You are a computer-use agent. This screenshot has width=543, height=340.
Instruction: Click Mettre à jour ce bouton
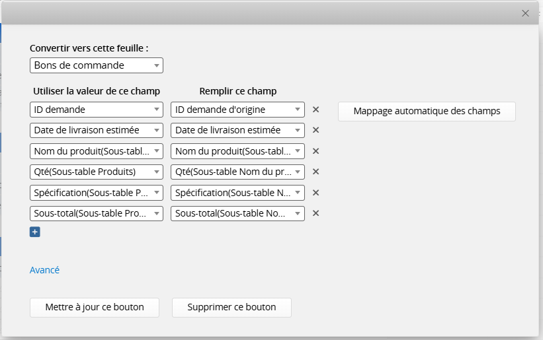coord(95,308)
